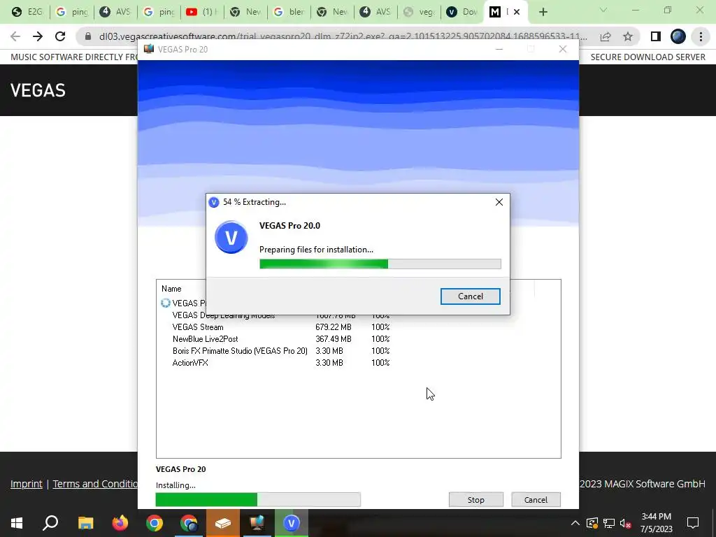Open the tab search dropdown chevron
Viewport: 716px width, 537px height.
(x=603, y=10)
